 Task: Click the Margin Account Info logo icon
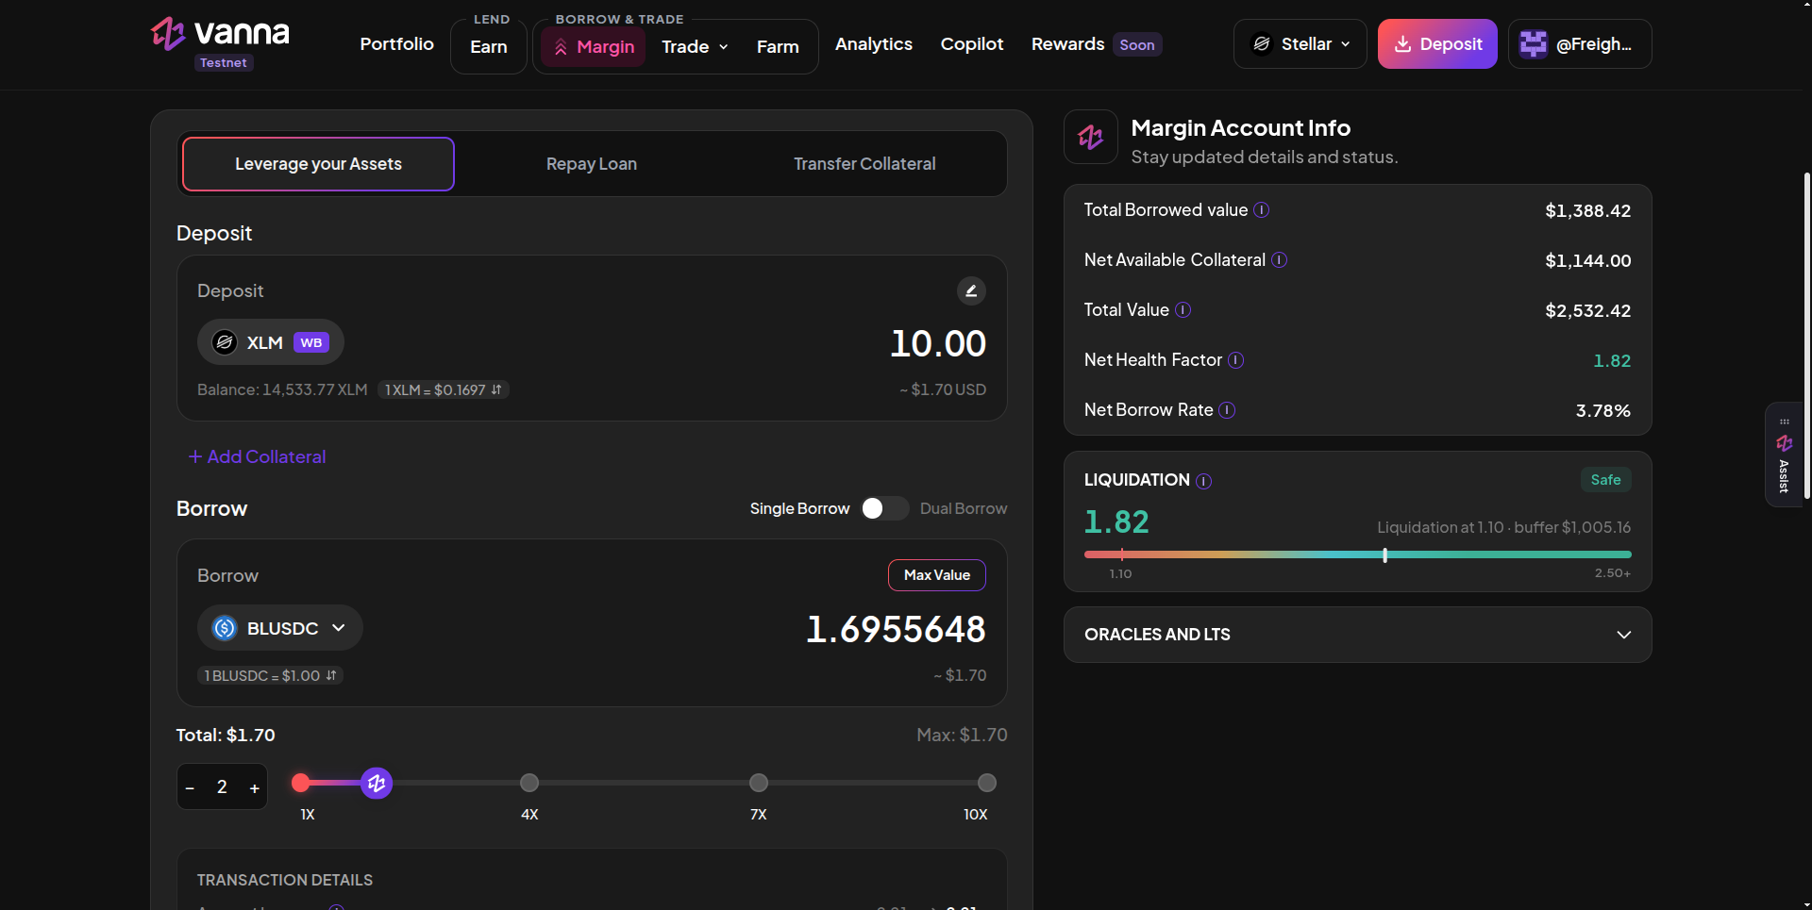click(x=1091, y=137)
